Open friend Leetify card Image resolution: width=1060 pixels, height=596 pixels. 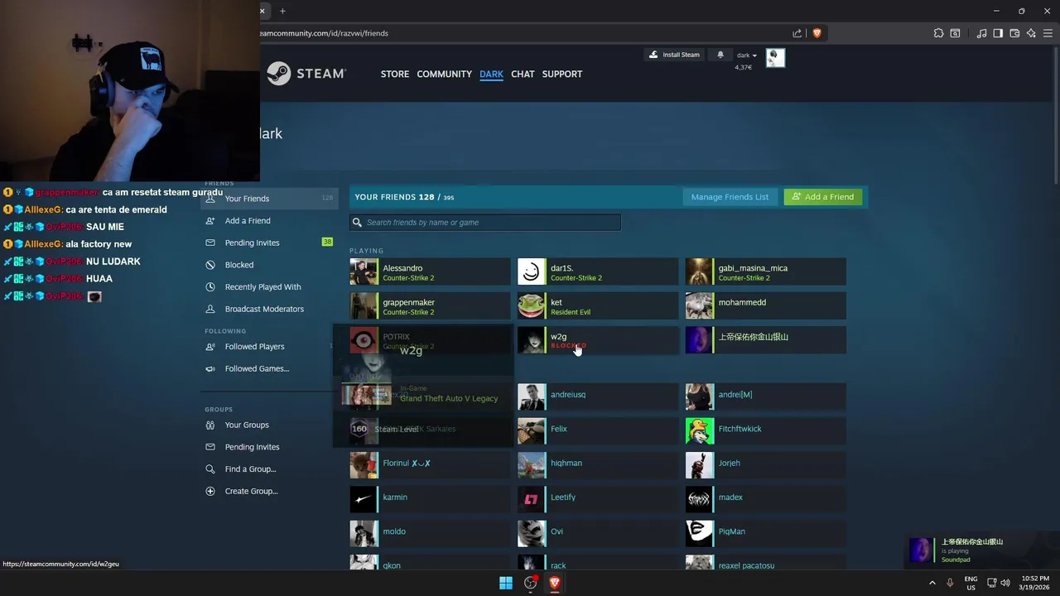click(598, 499)
